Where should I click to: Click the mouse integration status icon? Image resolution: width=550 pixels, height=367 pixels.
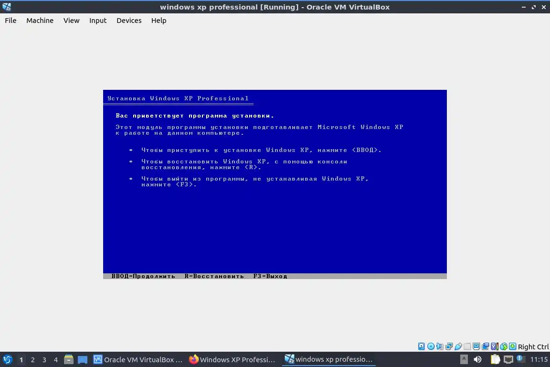point(504,346)
